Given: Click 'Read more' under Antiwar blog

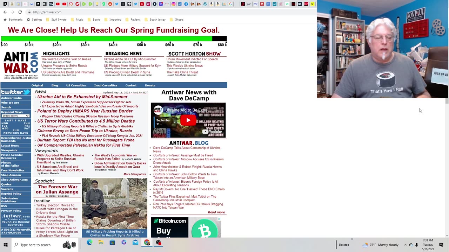Looking at the screenshot, I should pos(216,212).
